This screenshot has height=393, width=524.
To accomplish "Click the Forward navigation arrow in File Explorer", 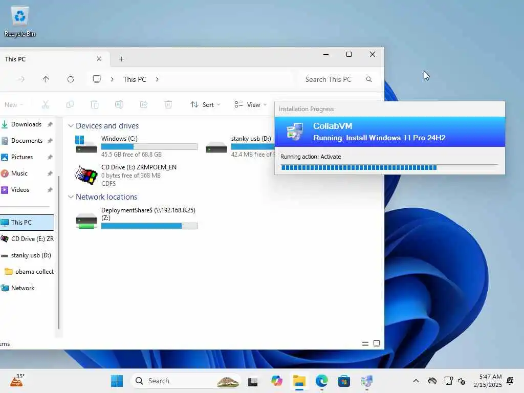I will [x=21, y=79].
